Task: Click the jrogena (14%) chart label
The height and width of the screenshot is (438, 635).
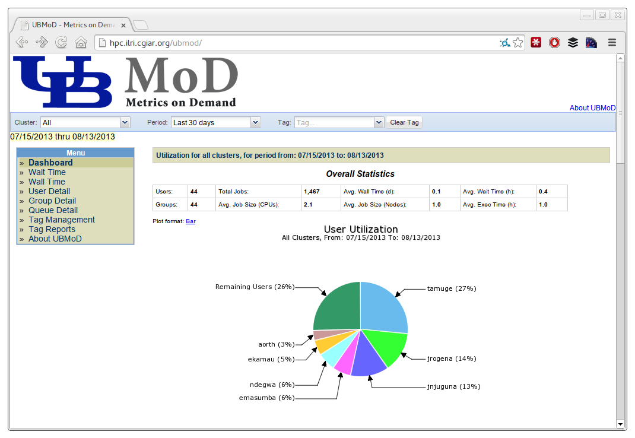Action: point(452,358)
